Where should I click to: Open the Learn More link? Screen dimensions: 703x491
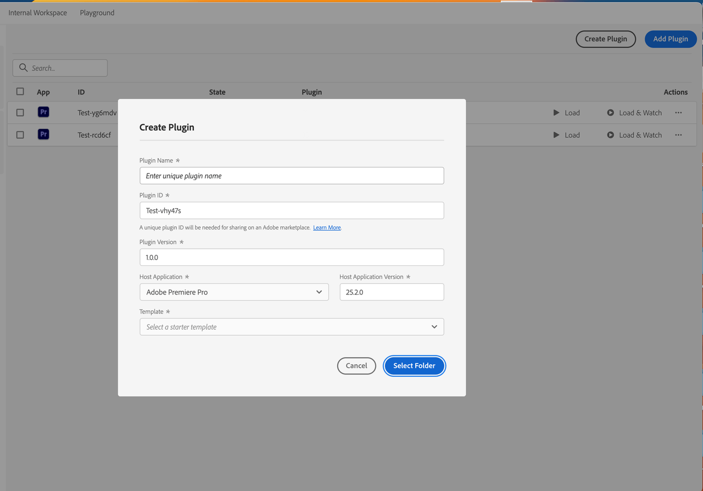point(327,227)
